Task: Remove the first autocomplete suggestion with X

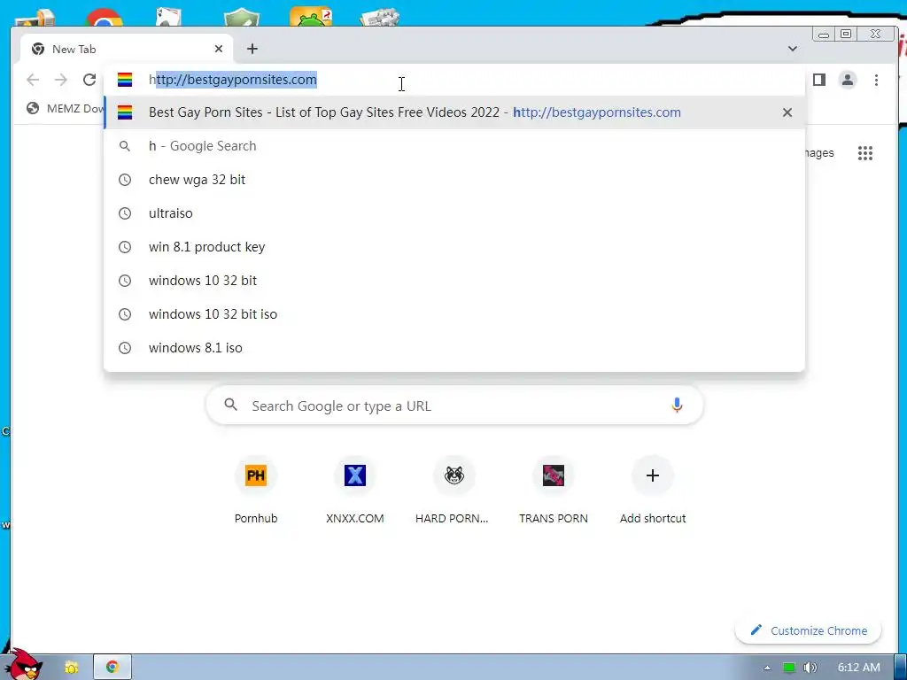Action: (787, 112)
